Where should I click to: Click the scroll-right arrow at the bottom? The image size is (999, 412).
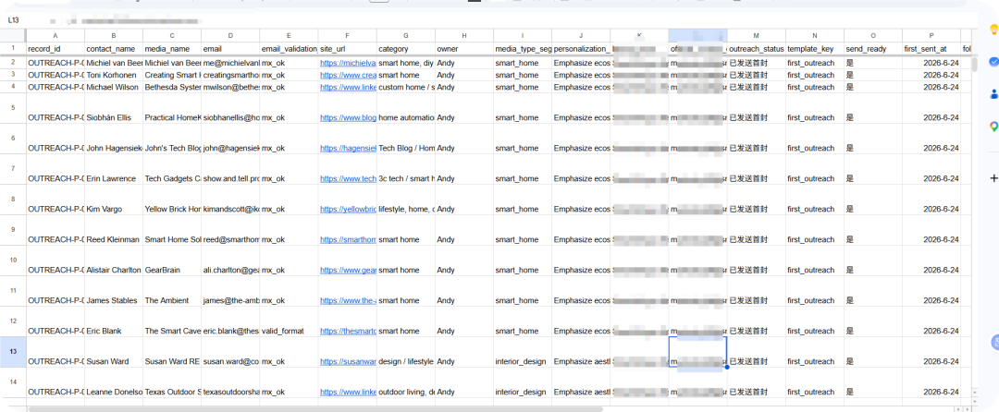(966, 409)
